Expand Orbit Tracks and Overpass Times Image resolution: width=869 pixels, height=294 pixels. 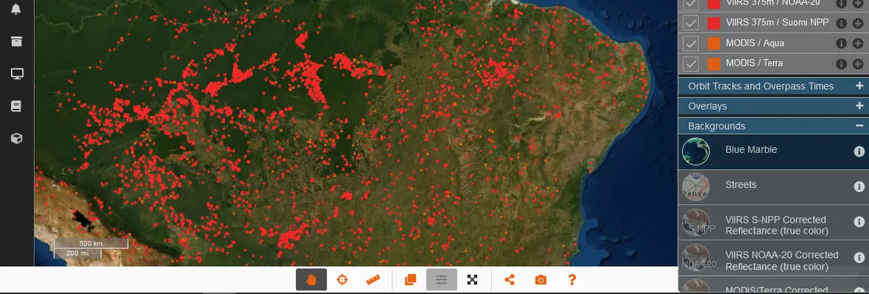pyautogui.click(x=859, y=86)
